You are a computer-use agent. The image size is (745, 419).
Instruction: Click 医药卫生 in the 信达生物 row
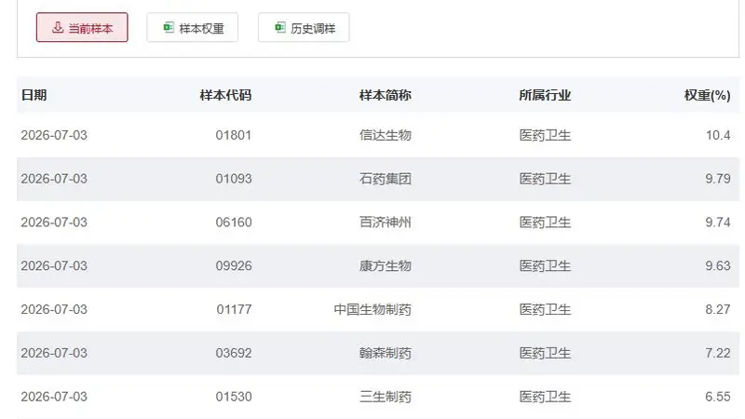point(545,135)
